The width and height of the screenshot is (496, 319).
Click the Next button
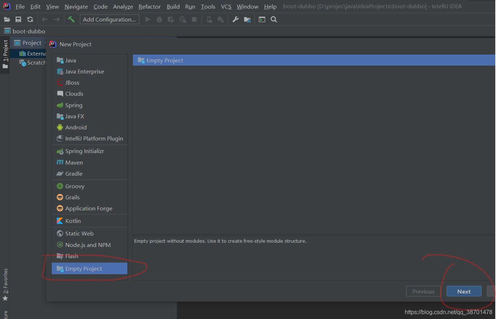[464, 291]
